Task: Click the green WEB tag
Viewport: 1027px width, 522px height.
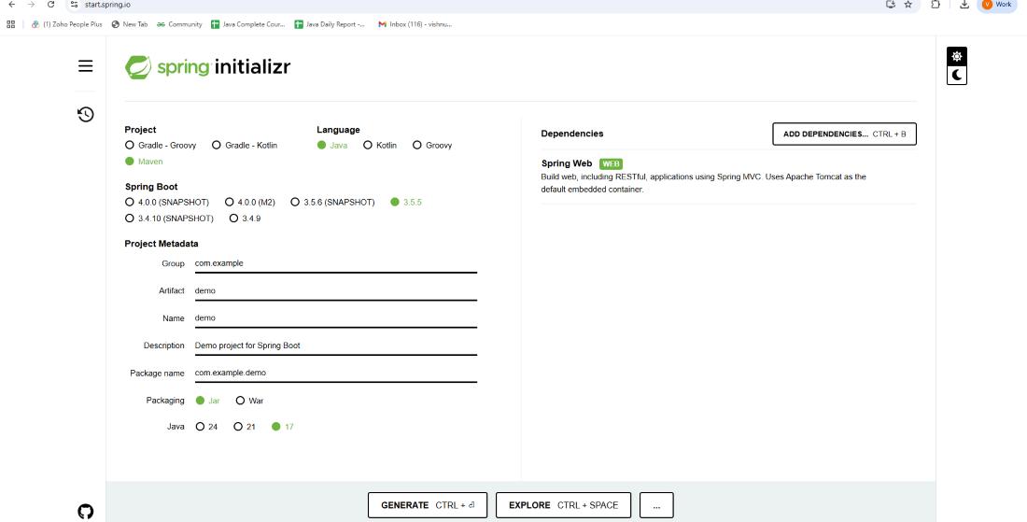Action: click(x=611, y=163)
